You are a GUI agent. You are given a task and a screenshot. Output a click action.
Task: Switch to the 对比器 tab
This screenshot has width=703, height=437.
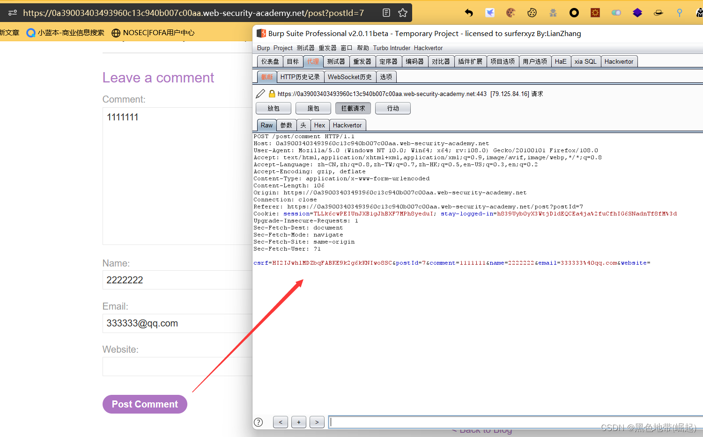coord(441,61)
